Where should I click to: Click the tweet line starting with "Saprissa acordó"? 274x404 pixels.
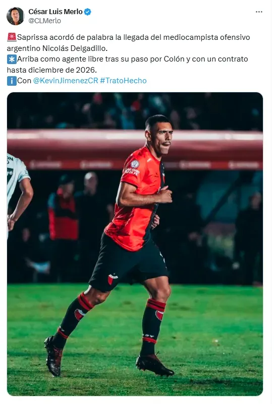128,37
